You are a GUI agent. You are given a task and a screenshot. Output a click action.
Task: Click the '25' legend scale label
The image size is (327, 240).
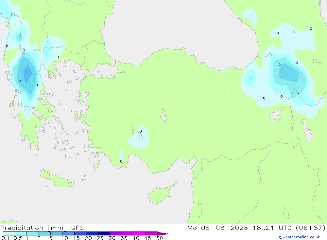coord(100,238)
